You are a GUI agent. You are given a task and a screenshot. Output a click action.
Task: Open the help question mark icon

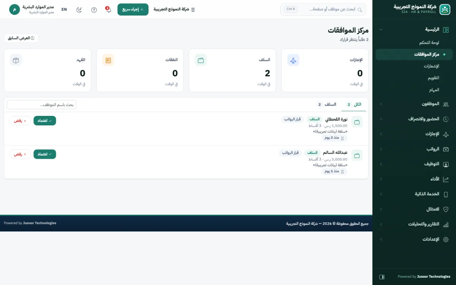(94, 10)
